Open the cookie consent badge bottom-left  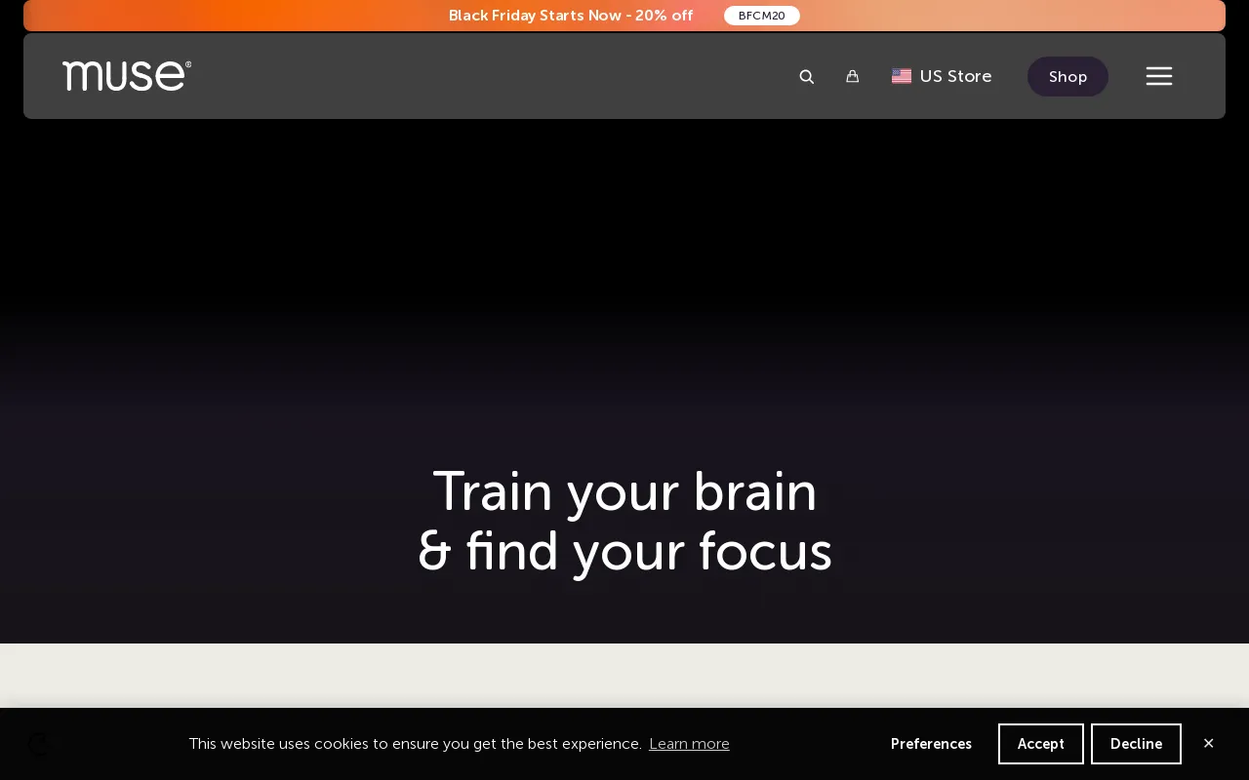click(x=39, y=745)
